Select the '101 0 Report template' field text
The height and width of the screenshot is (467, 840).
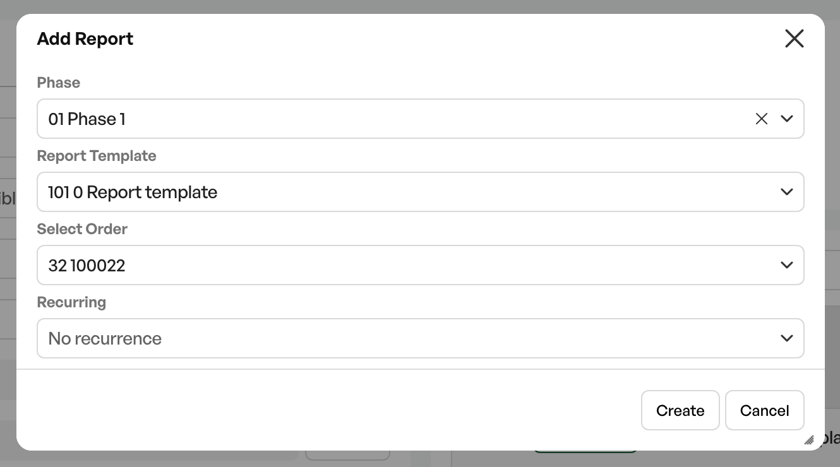click(x=133, y=192)
